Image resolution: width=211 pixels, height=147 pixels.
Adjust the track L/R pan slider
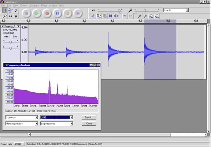(11, 48)
